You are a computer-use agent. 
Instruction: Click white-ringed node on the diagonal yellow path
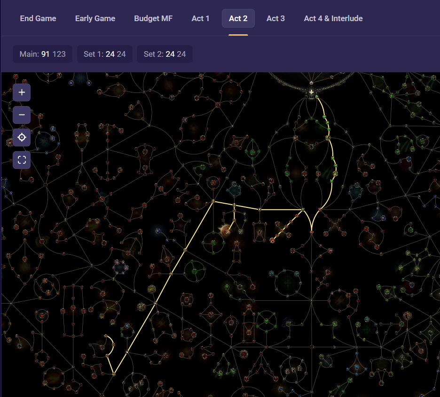tap(127, 351)
